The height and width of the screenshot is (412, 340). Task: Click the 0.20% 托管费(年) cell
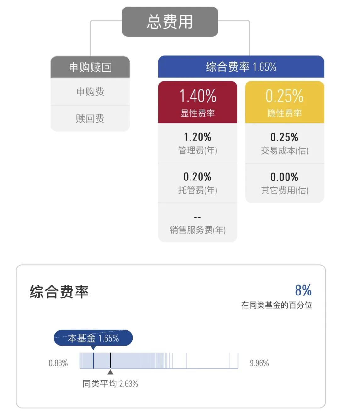(197, 183)
